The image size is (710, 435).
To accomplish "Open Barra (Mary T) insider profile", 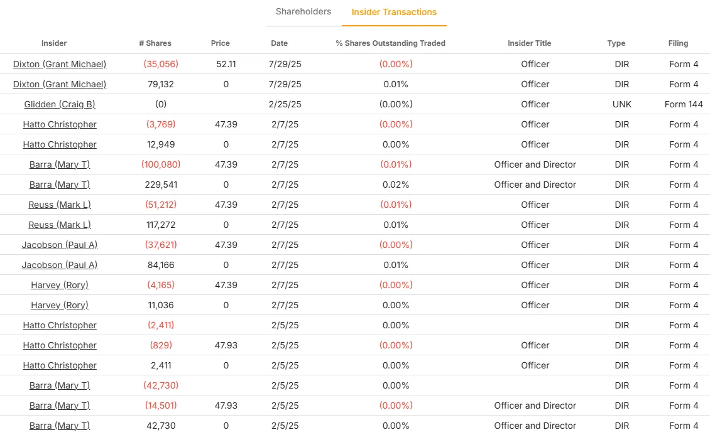I will coord(59,164).
